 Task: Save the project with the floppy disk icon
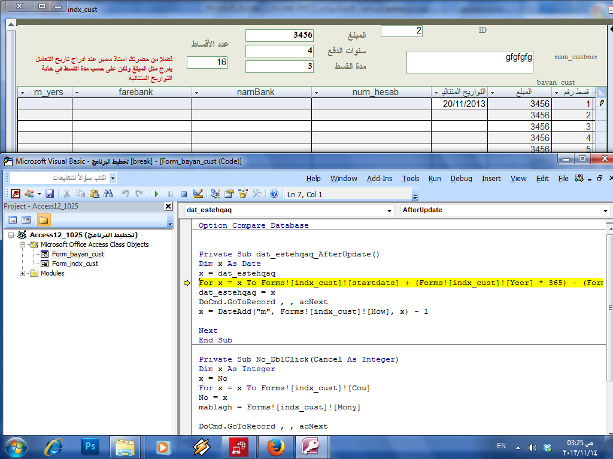(50, 194)
